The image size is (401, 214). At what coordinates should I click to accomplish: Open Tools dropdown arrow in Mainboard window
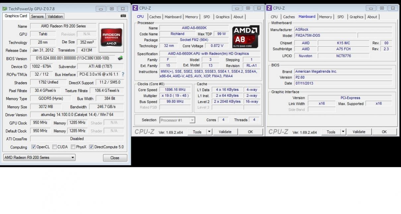point(343,132)
